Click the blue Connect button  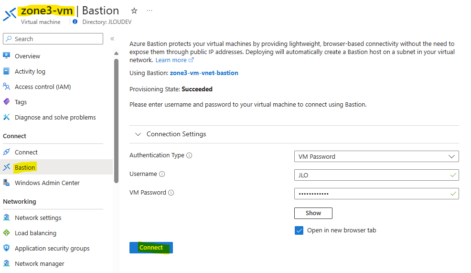click(151, 248)
